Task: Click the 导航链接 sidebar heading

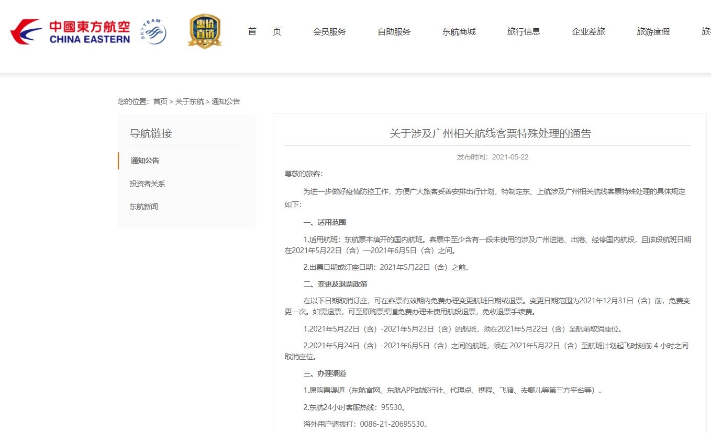Action: click(x=151, y=133)
